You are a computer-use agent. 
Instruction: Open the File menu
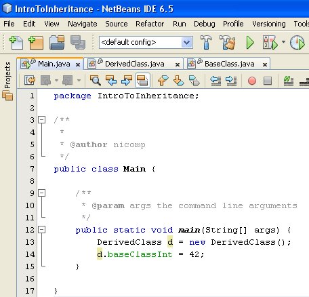[x=9, y=24]
